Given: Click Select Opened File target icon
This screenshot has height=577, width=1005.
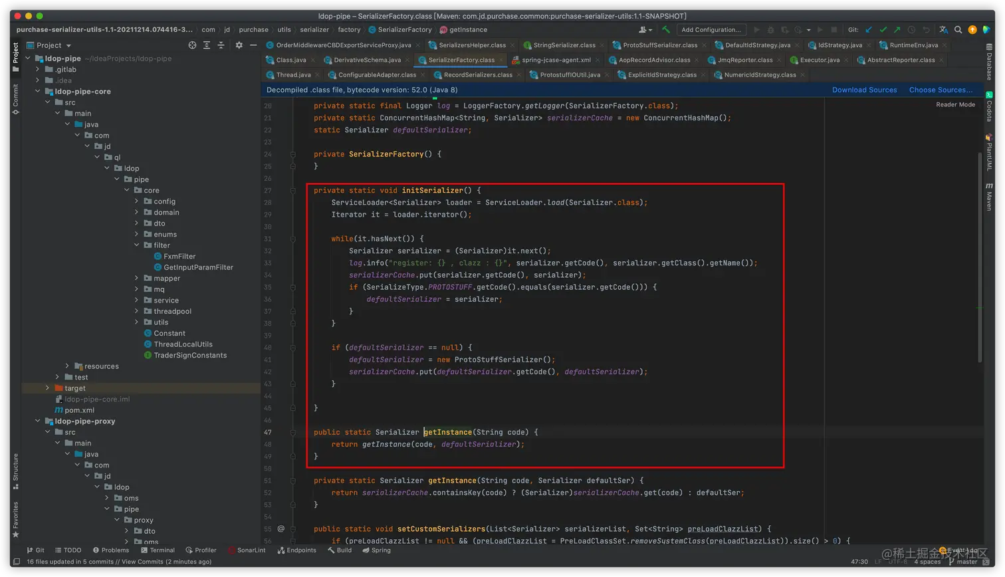Looking at the screenshot, I should point(192,45).
